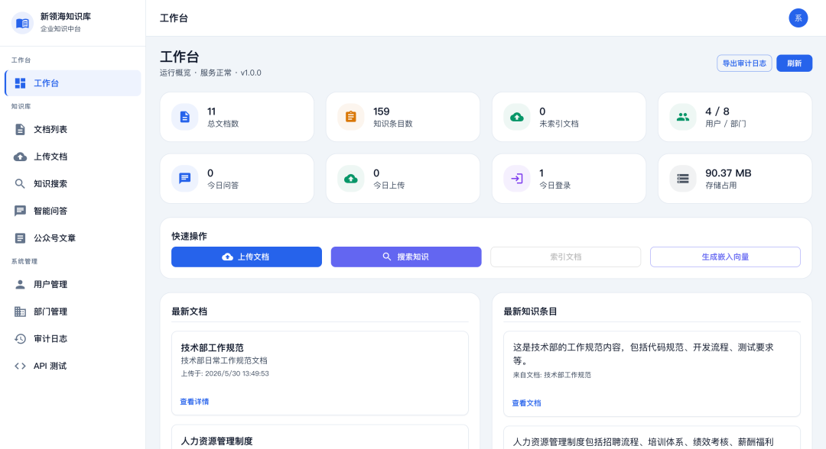Click the 上传于: 2026/5/30 13:49:53 timestamp
This screenshot has width=826, height=449.
(225, 373)
